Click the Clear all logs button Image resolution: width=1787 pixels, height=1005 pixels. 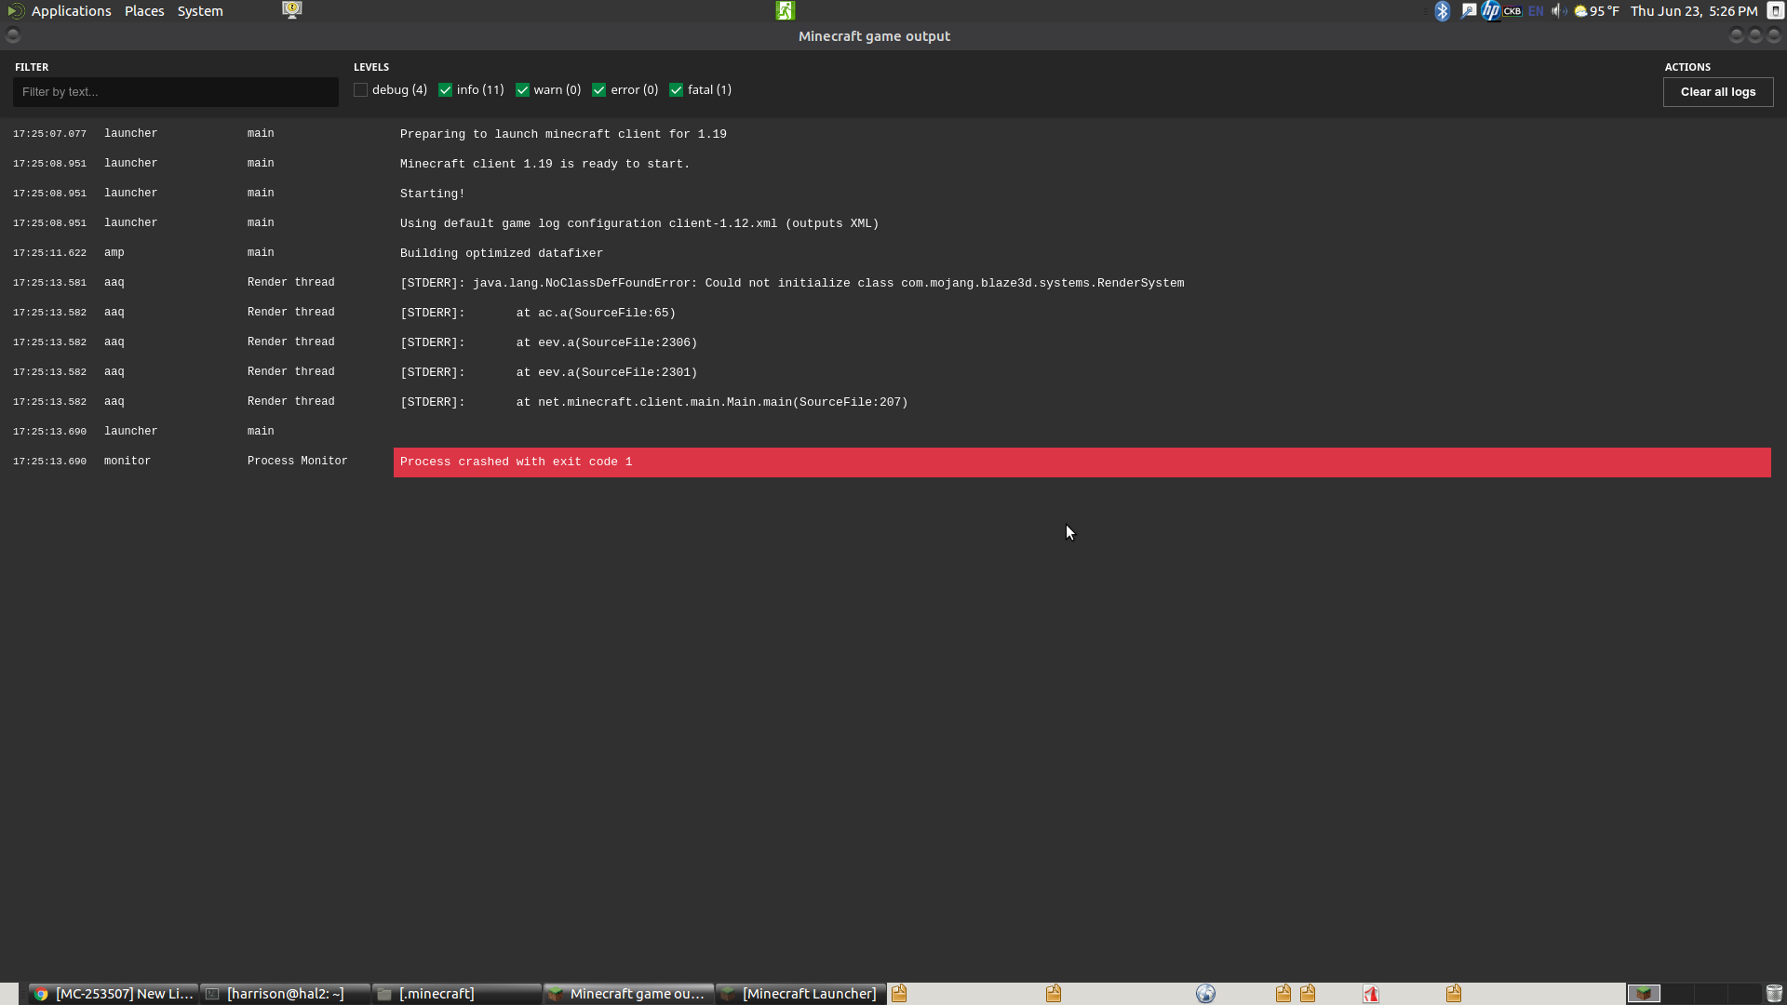(x=1717, y=92)
